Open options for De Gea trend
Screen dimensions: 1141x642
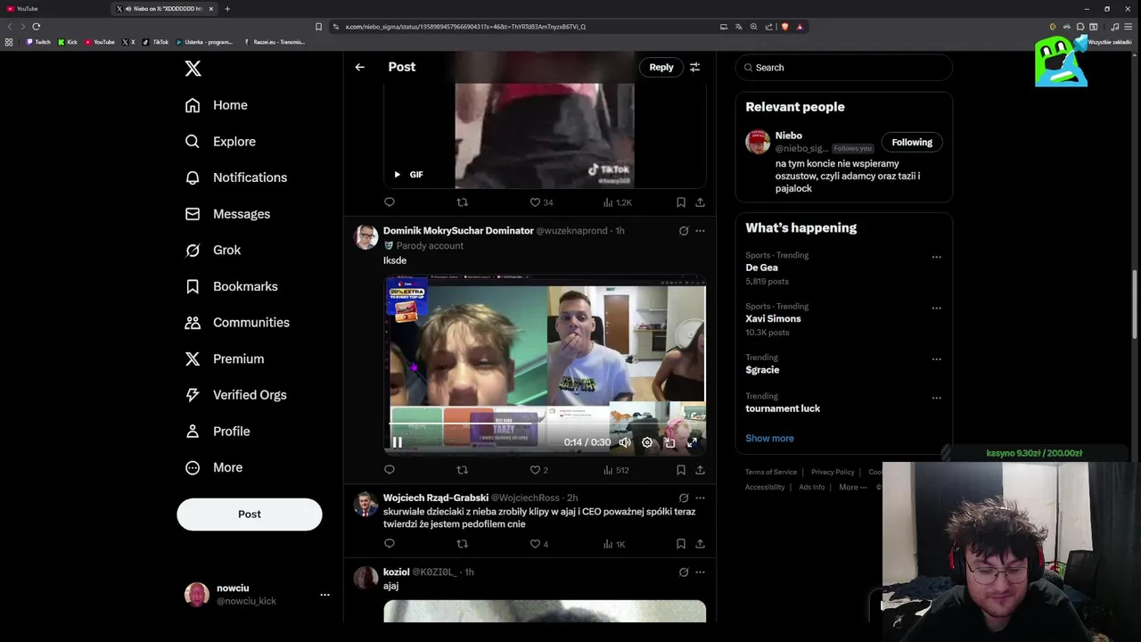936,257
